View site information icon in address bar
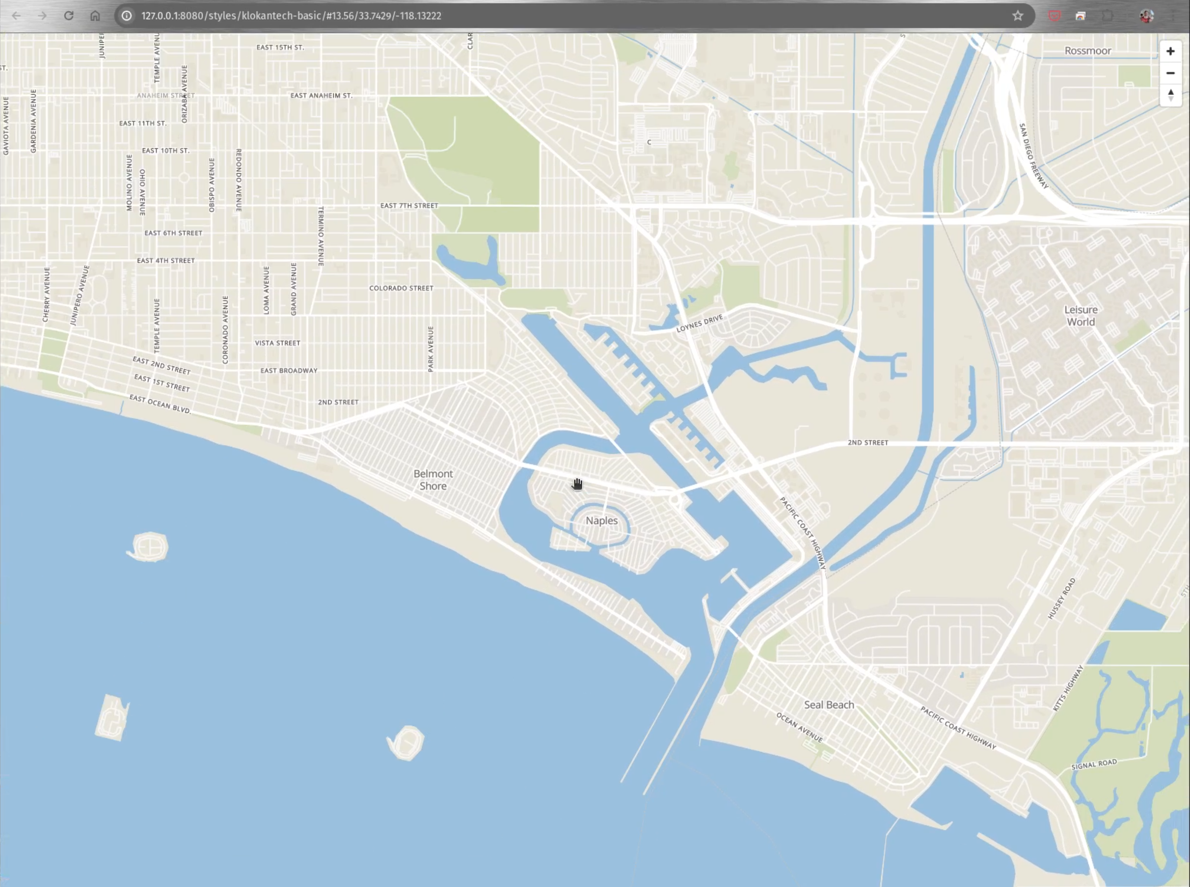 [127, 16]
